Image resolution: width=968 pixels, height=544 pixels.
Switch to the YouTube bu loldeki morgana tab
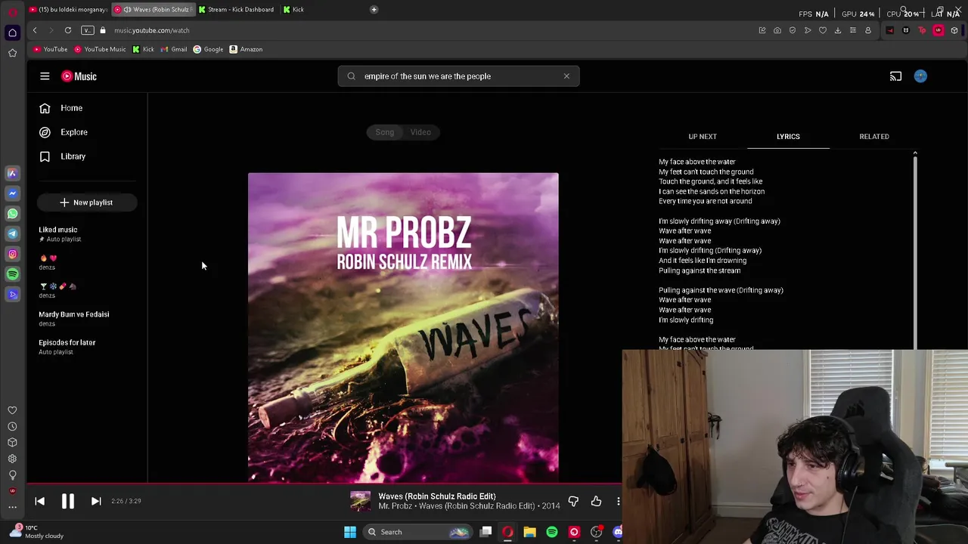[x=68, y=10]
